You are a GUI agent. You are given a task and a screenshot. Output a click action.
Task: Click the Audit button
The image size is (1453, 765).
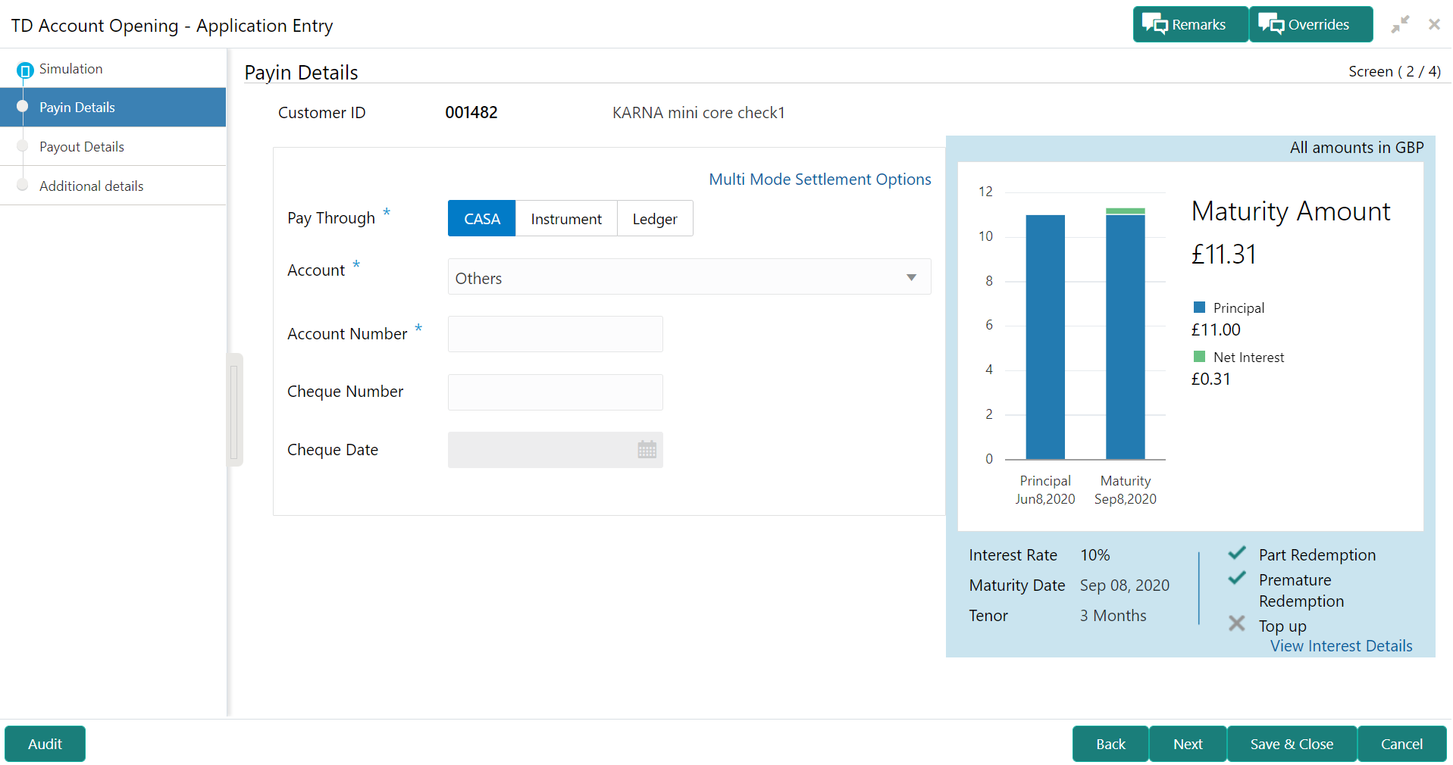(x=45, y=744)
